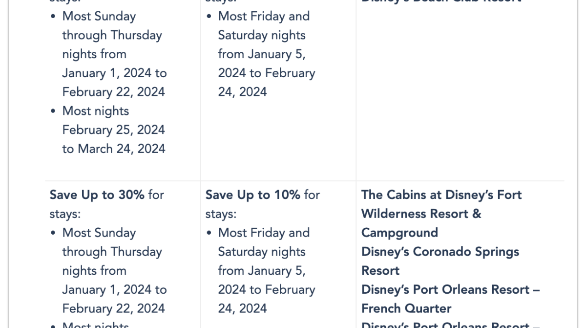Click bottom-row "January 1, 2024 to" text

pos(114,289)
